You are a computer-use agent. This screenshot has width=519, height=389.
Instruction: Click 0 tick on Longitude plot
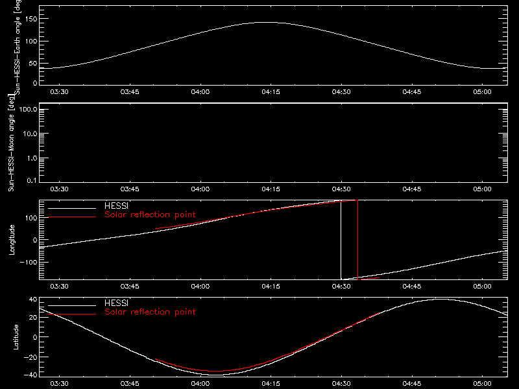[35, 240]
